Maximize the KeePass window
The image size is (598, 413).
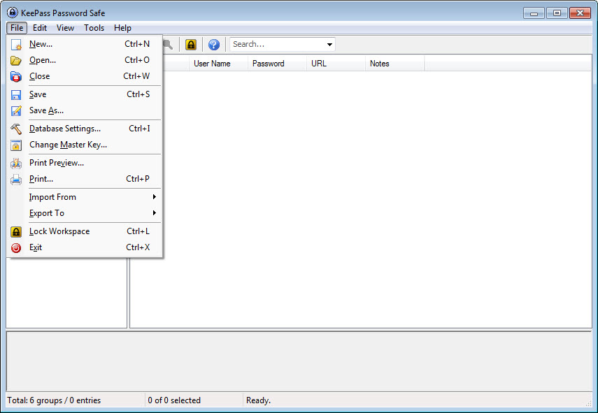tap(557, 13)
